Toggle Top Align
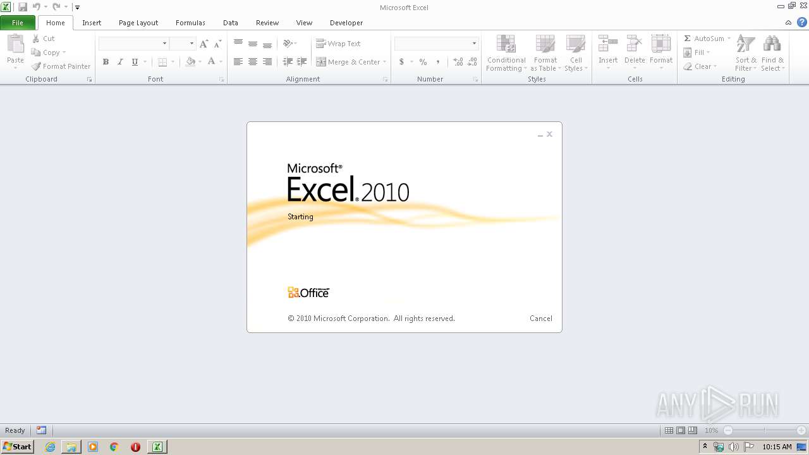 (x=238, y=44)
